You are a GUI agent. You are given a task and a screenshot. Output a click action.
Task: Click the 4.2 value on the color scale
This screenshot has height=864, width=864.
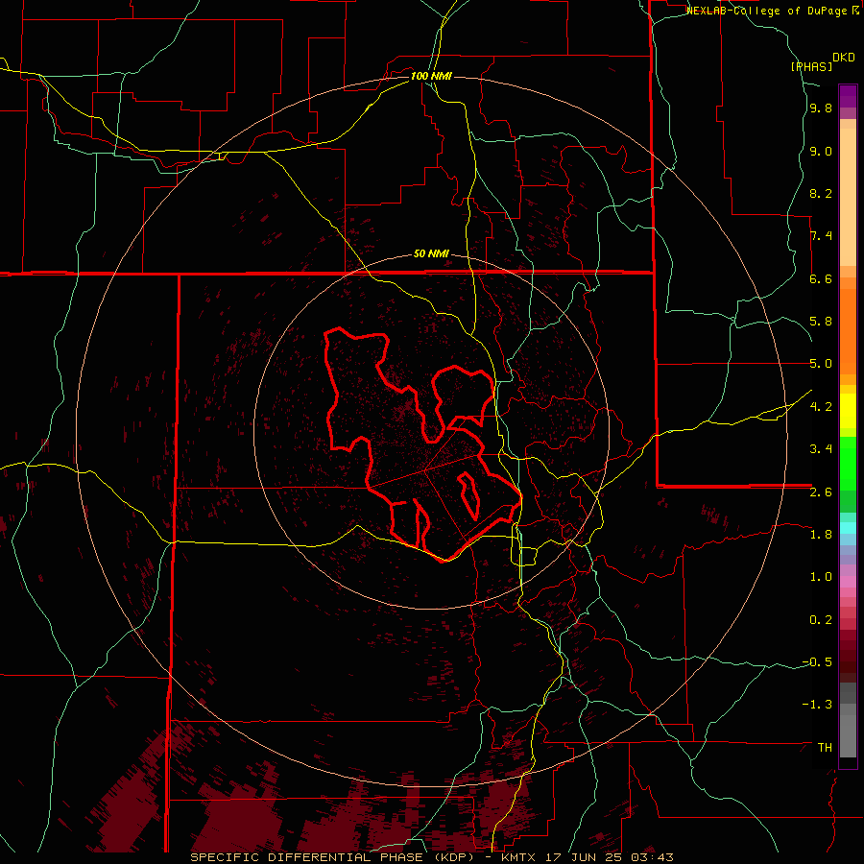point(821,407)
